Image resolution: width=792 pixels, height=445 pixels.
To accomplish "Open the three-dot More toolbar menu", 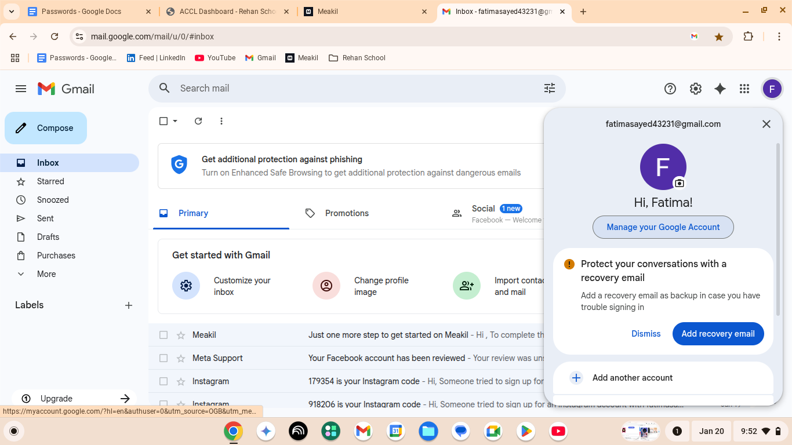I will click(x=221, y=121).
